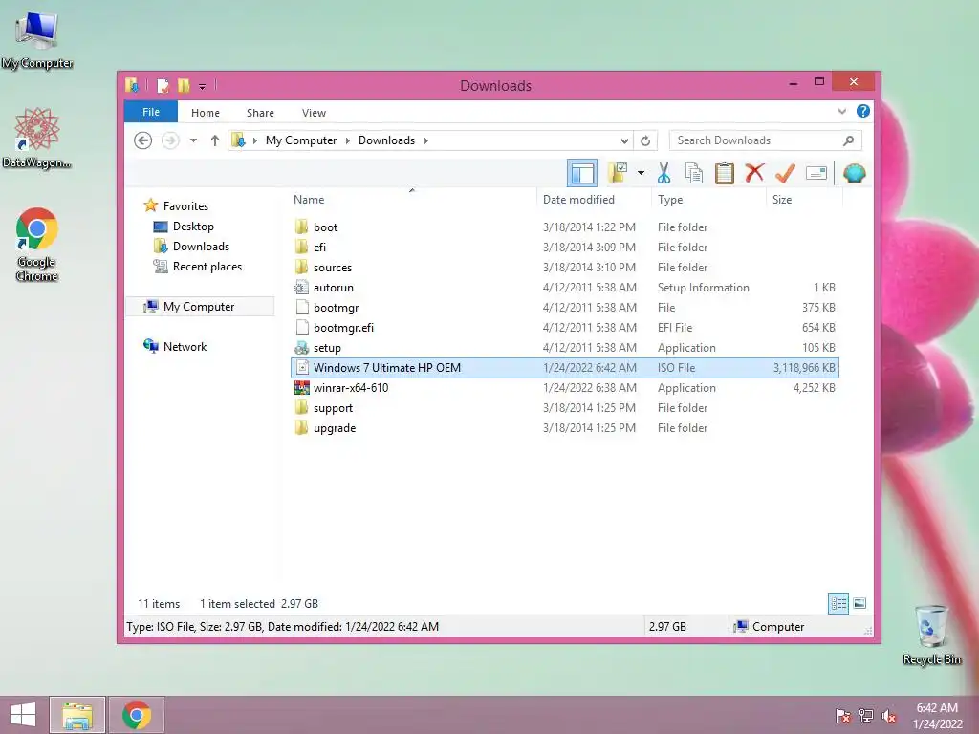Click the red X Delete icon
This screenshot has height=734, width=979.
coord(754,172)
